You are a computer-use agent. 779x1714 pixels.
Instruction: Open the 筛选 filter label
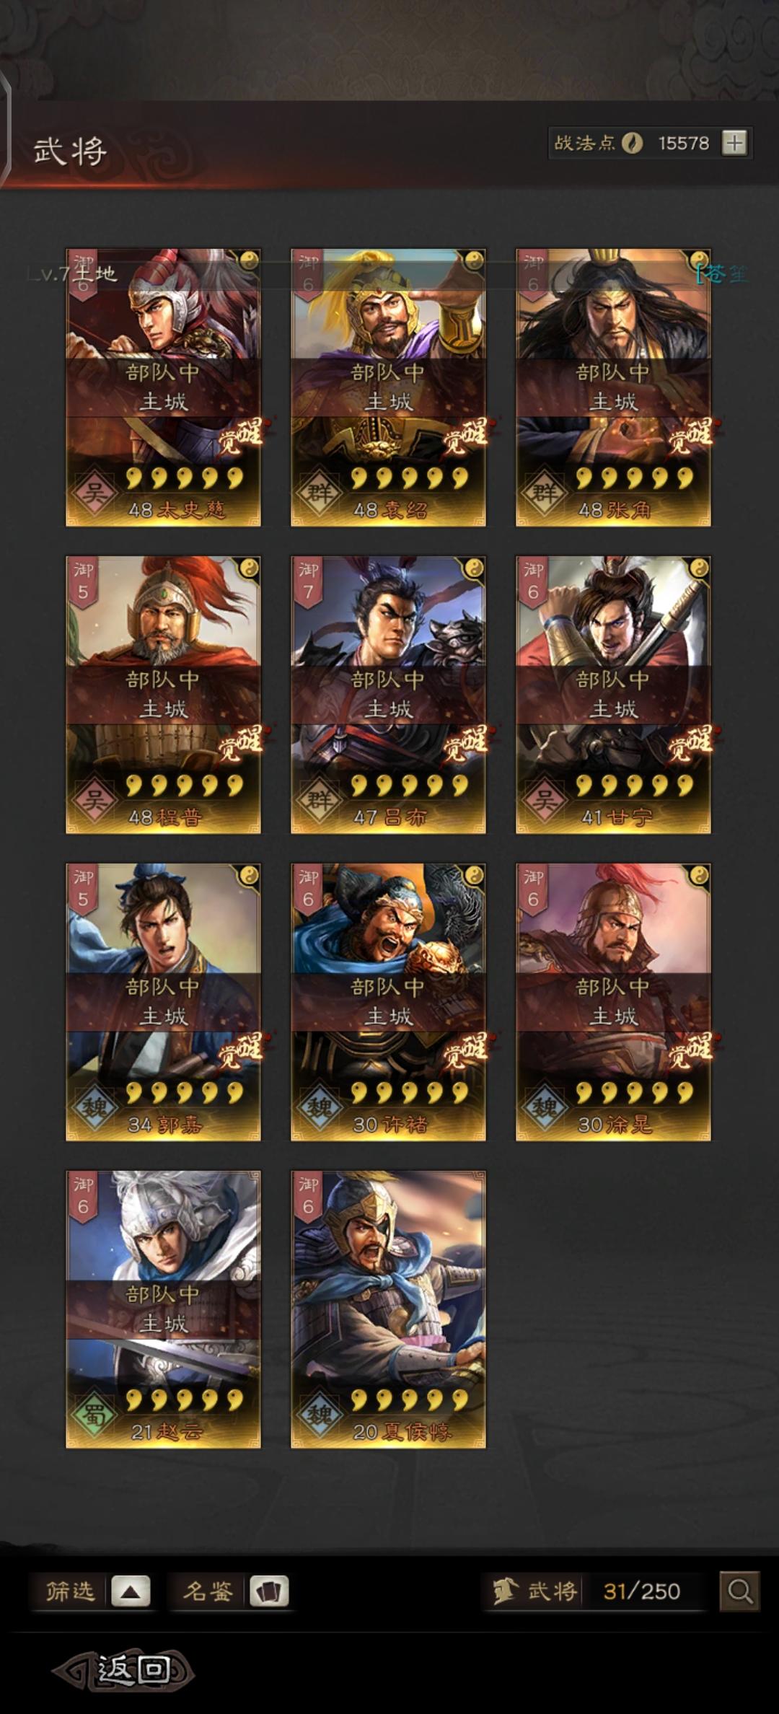(x=70, y=1591)
